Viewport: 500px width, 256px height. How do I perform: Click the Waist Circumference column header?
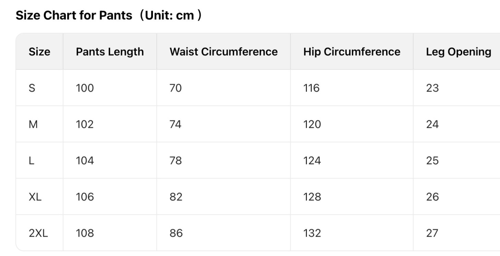[x=224, y=52]
